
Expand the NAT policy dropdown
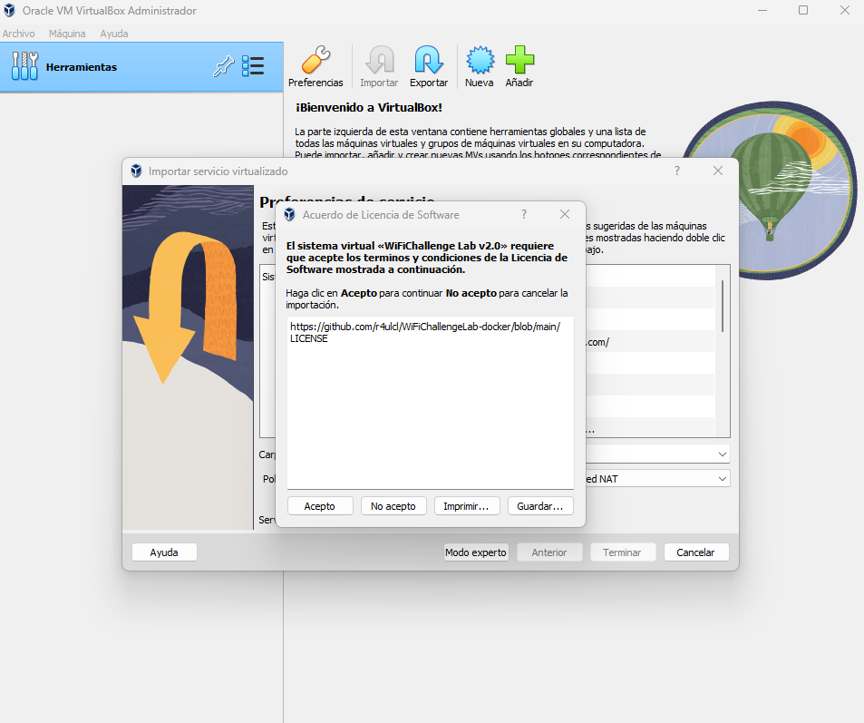[x=723, y=479]
